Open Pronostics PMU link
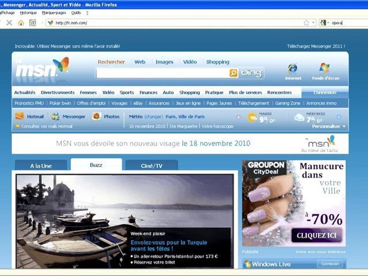The image size is (368, 276). pos(29,103)
